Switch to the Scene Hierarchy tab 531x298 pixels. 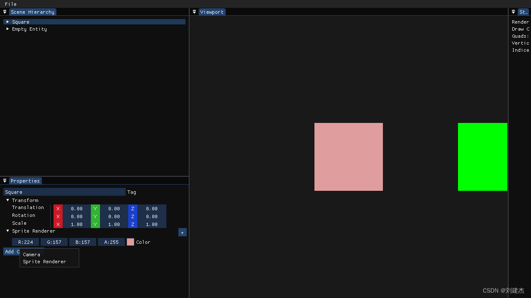click(x=32, y=12)
